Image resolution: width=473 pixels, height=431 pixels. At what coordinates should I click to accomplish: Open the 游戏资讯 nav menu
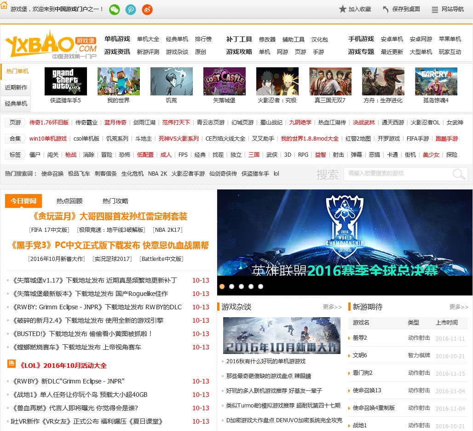(117, 52)
